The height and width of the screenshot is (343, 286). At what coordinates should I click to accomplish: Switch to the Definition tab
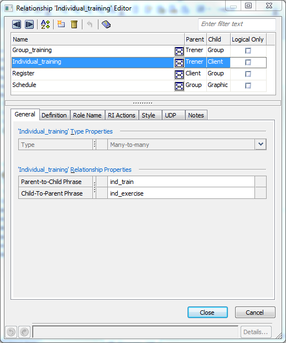(x=54, y=115)
